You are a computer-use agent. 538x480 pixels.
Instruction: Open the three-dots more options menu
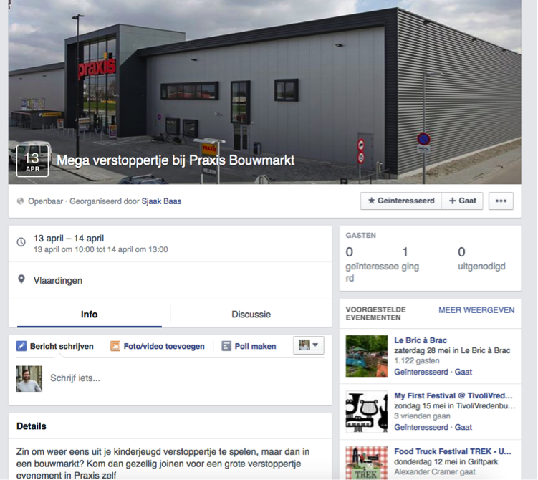[501, 201]
